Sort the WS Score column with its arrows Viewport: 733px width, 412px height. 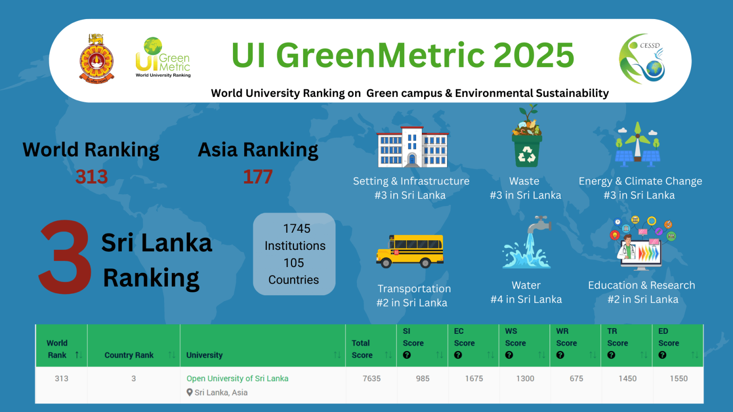click(542, 355)
